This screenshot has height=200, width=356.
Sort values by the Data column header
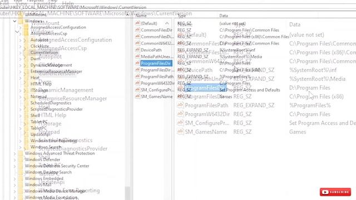pyautogui.click(x=224, y=16)
